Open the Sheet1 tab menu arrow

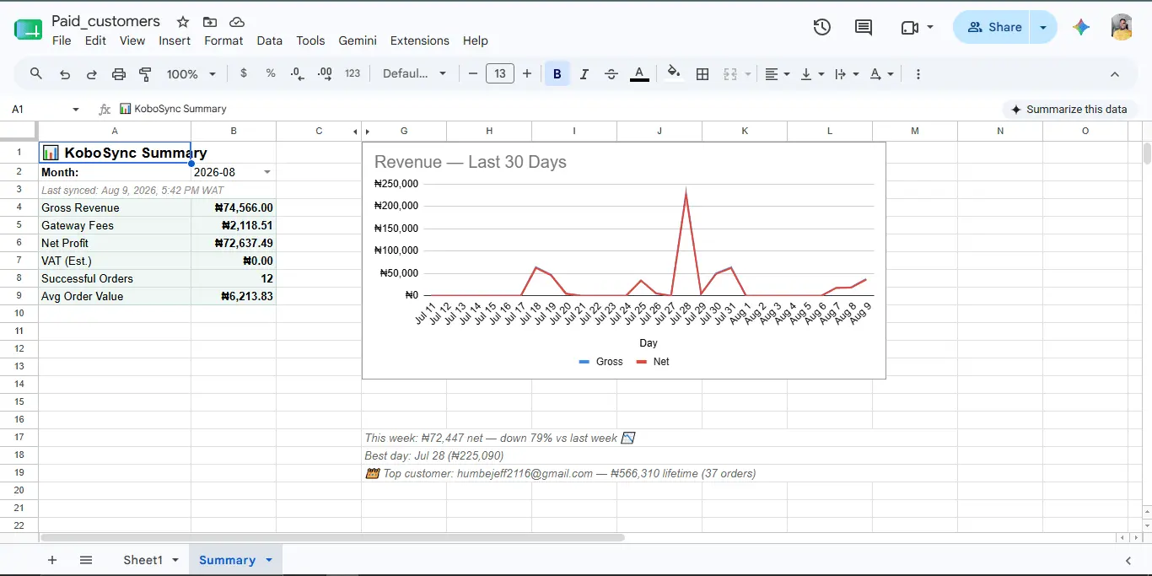click(x=175, y=560)
